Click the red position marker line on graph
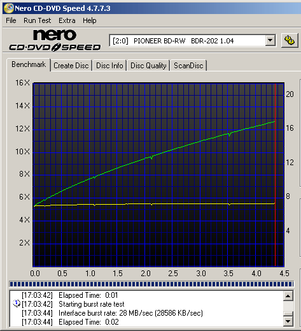This screenshot has width=301, height=331. point(275,174)
